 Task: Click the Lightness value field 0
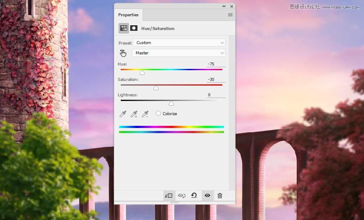tap(216, 95)
